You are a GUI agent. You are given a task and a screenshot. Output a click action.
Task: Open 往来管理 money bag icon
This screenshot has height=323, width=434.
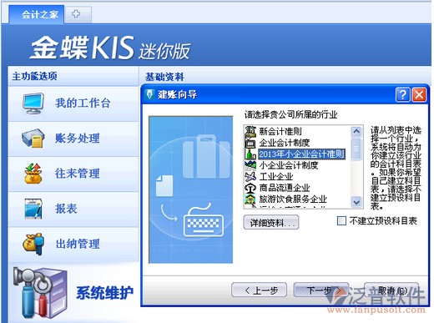(33, 174)
